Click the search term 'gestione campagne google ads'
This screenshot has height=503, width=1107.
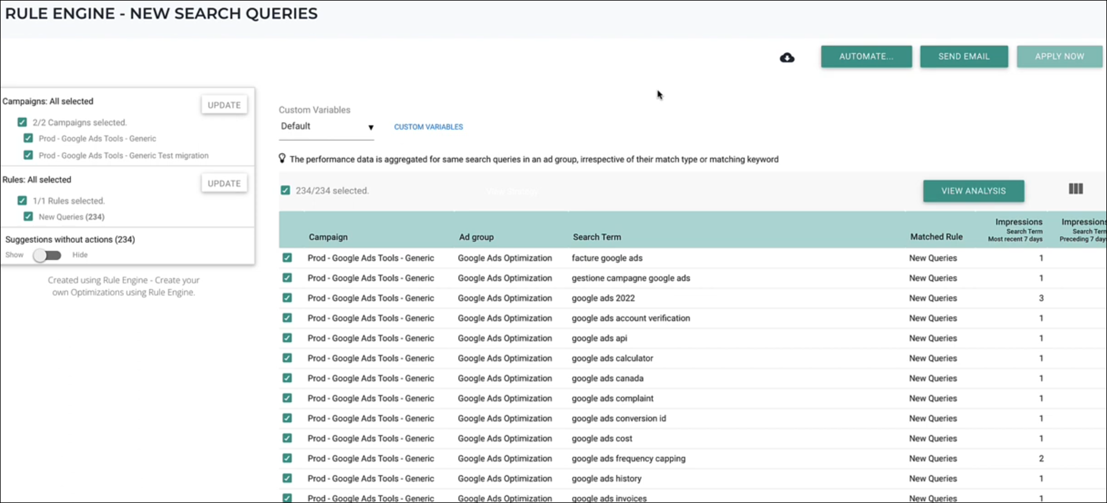click(x=631, y=278)
